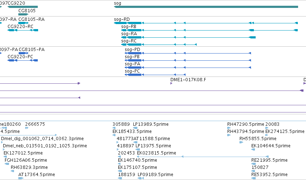Screen dimensions: 306x180
Task: Select the EK104644.5prime EST label
Action: [x=271, y=146]
